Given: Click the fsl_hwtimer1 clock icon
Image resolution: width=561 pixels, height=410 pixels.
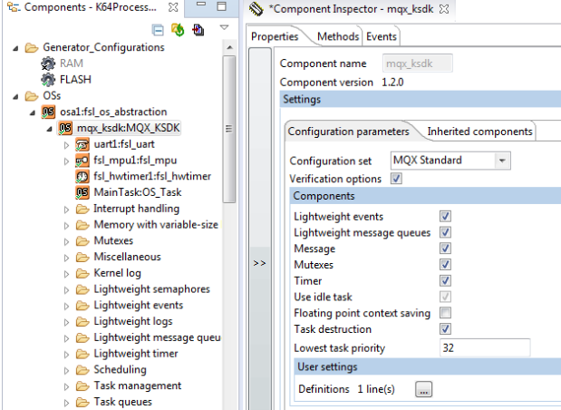Looking at the screenshot, I should pos(82,177).
